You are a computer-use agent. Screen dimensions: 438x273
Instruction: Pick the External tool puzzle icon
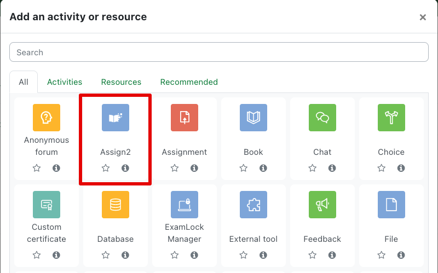[253, 205]
